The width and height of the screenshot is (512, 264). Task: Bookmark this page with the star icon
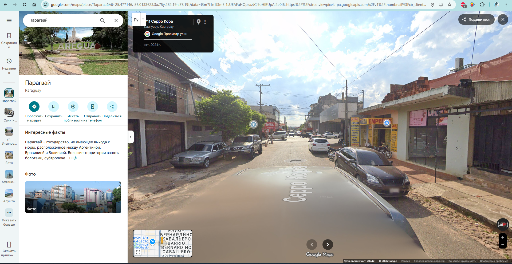[450, 5]
